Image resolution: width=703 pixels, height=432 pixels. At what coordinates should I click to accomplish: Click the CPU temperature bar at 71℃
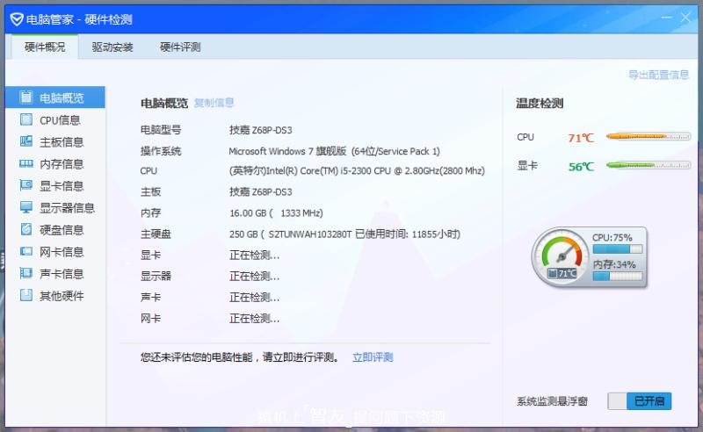coord(649,137)
